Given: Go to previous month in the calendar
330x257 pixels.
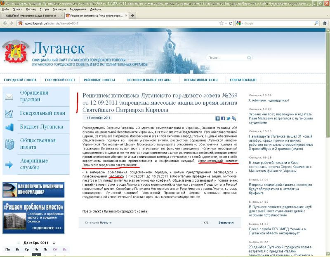Looking at the screenshot, I should (x=18, y=243).
